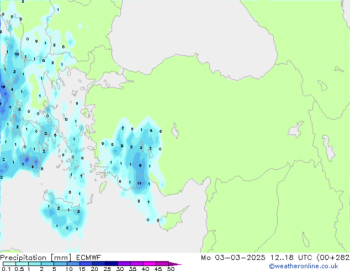Click the '25' legend scale value
Viewport: 350px width, 271px height.
pyautogui.click(x=107, y=269)
